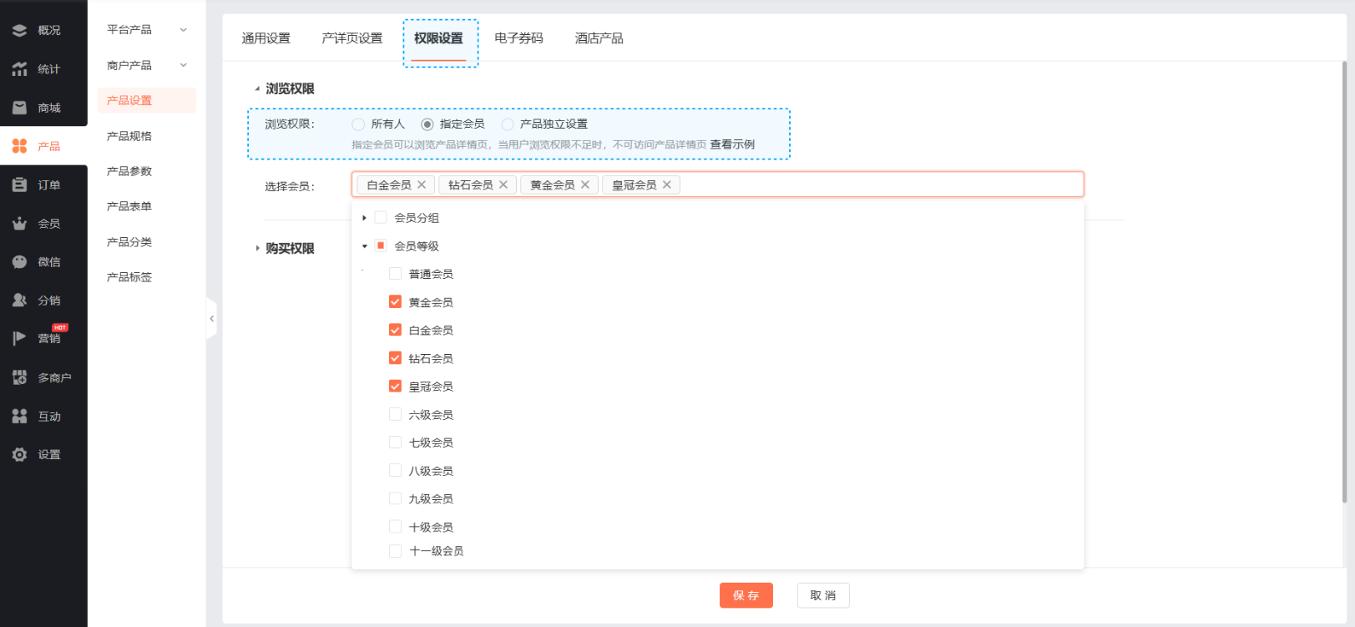Open the 订单 orders icon
This screenshot has width=1355, height=627.
[x=19, y=185]
